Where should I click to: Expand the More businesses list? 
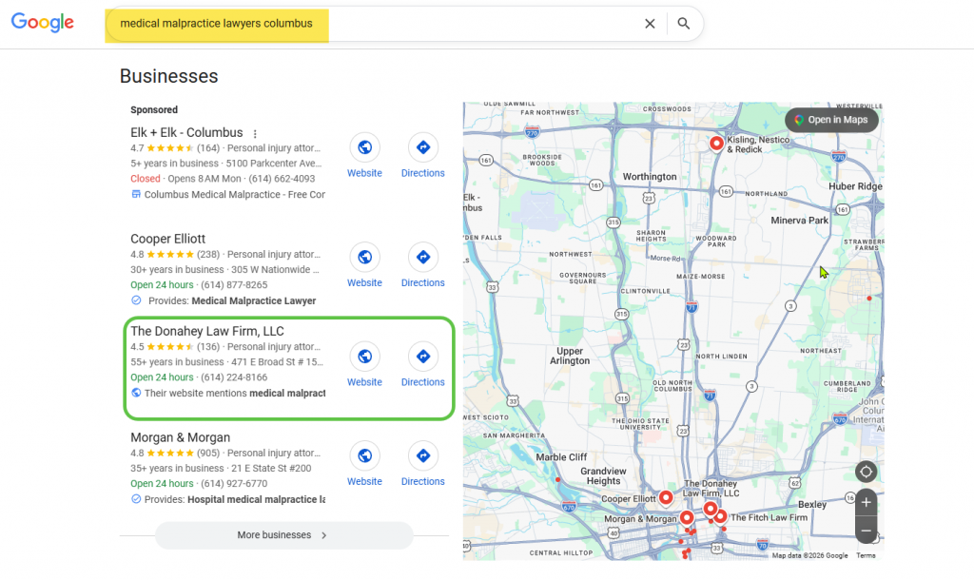click(283, 535)
